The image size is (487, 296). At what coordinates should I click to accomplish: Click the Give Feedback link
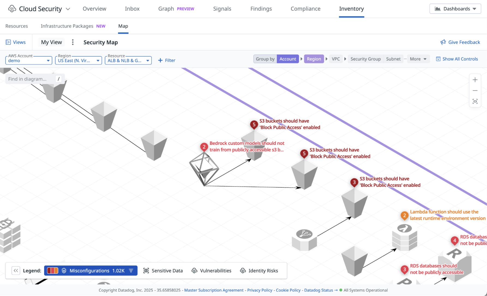460,42
